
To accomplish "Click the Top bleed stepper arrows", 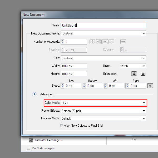I will point(63,86).
